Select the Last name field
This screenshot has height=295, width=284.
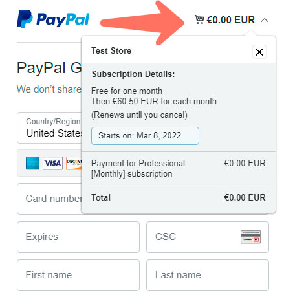tap(208, 275)
